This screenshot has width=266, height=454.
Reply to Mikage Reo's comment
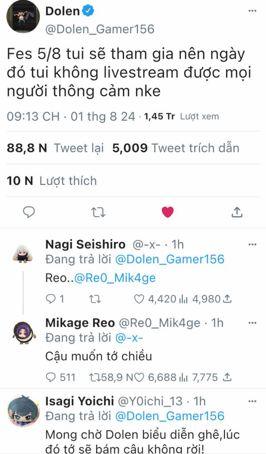click(51, 377)
